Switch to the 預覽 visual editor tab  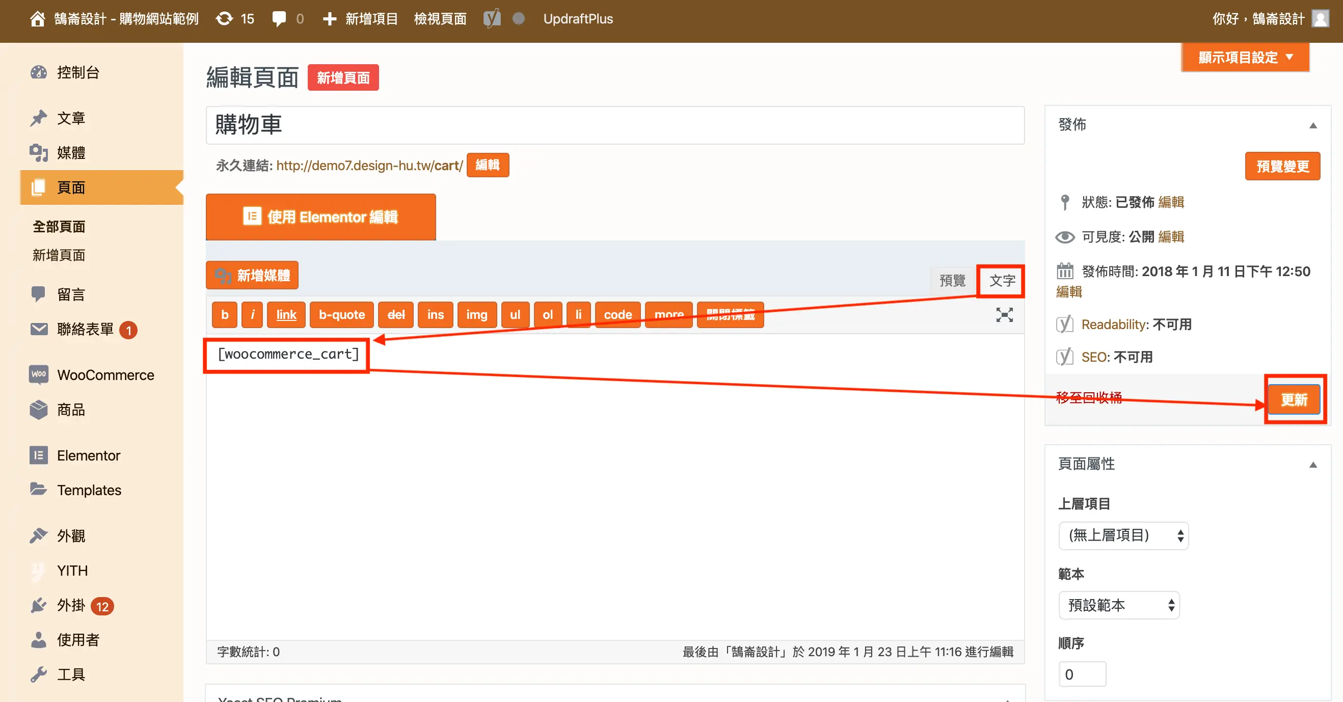(x=952, y=280)
